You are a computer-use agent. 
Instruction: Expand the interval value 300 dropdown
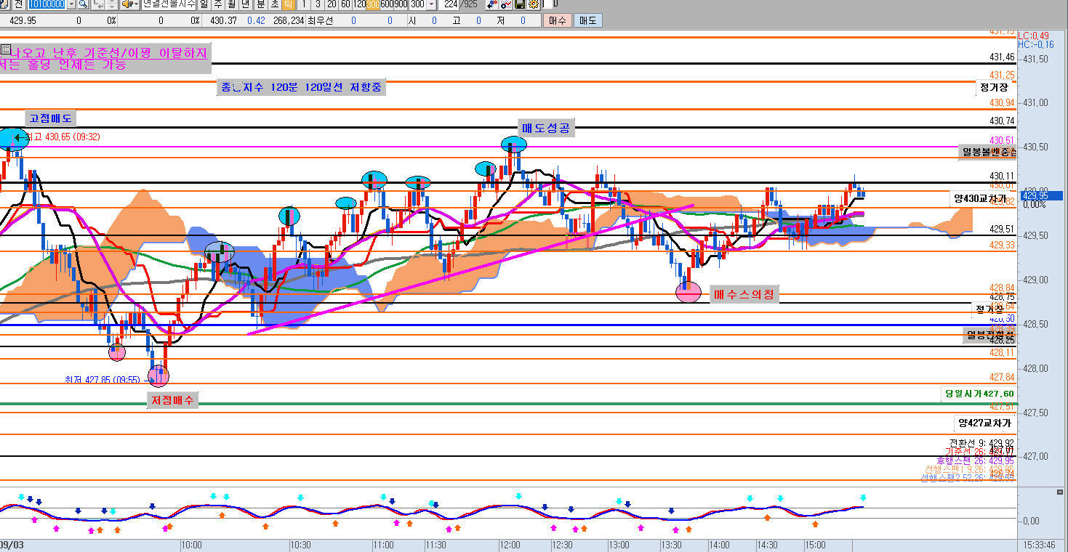(x=432, y=4)
